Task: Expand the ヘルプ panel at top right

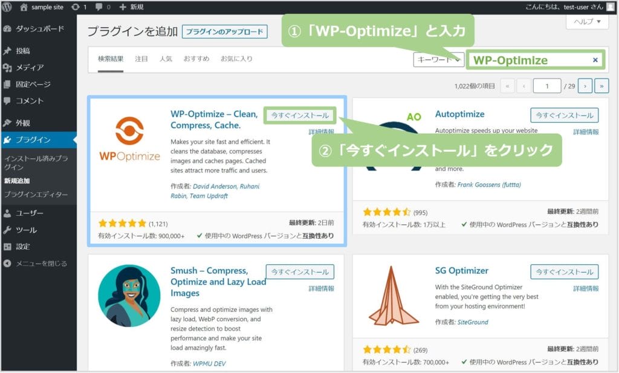Action: point(586,22)
